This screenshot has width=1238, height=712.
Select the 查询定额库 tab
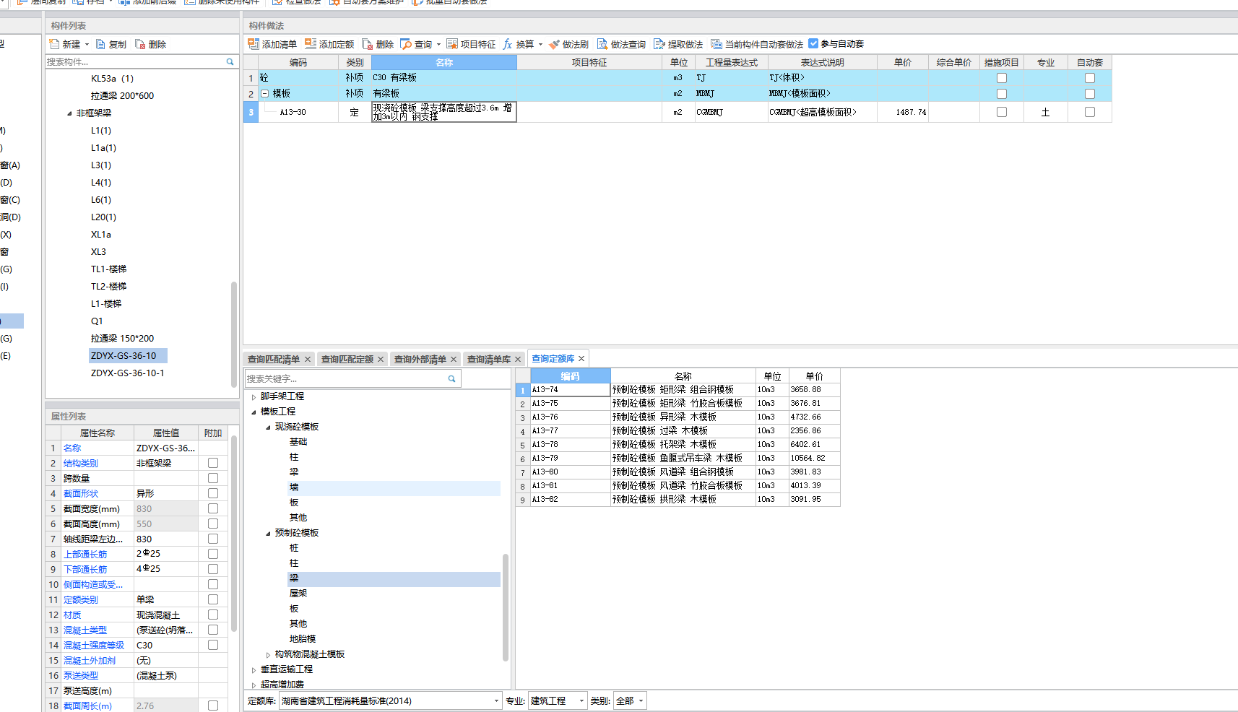pos(553,358)
